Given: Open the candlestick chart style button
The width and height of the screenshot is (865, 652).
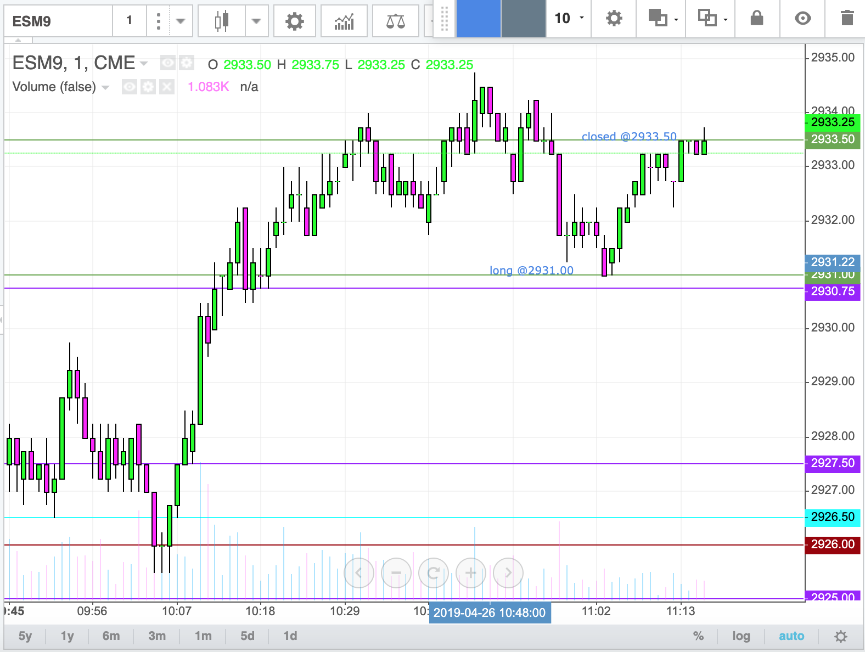Looking at the screenshot, I should [x=222, y=21].
